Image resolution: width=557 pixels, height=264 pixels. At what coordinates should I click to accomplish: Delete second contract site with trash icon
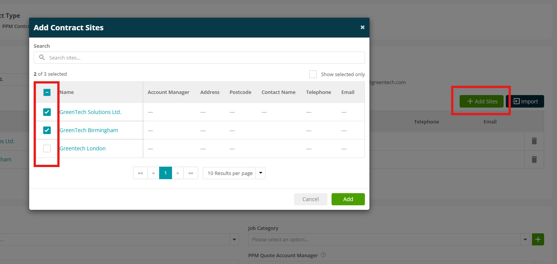click(x=534, y=159)
